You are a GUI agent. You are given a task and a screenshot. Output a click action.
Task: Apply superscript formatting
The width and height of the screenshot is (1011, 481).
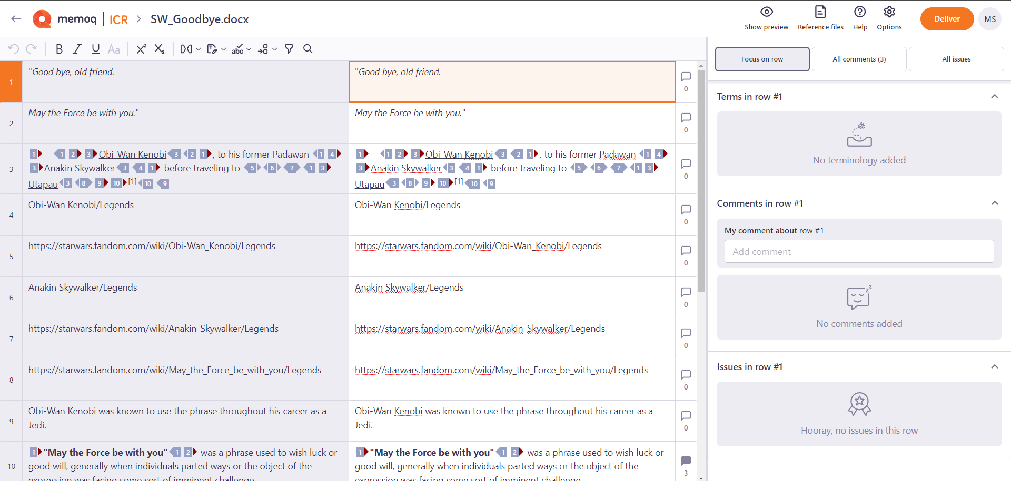click(x=141, y=49)
